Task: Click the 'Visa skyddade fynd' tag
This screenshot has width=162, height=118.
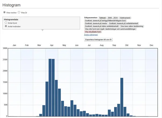Action: tap(93, 32)
